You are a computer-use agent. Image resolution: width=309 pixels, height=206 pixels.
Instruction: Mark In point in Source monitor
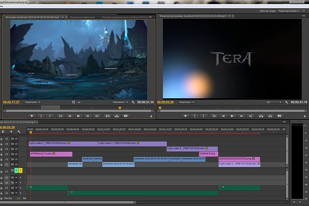click(41, 116)
